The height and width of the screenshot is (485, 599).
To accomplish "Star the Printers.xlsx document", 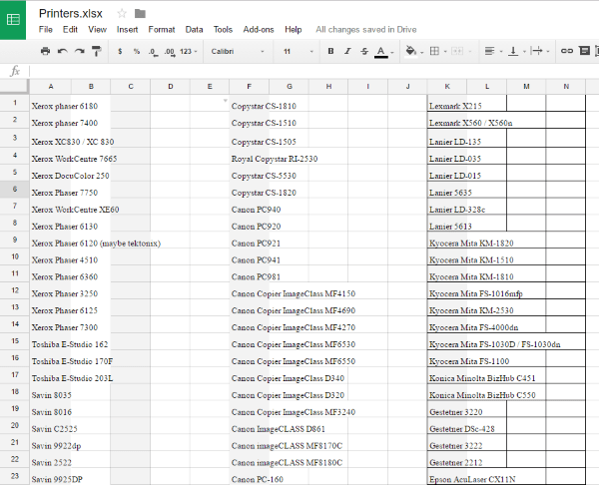I will 122,13.
